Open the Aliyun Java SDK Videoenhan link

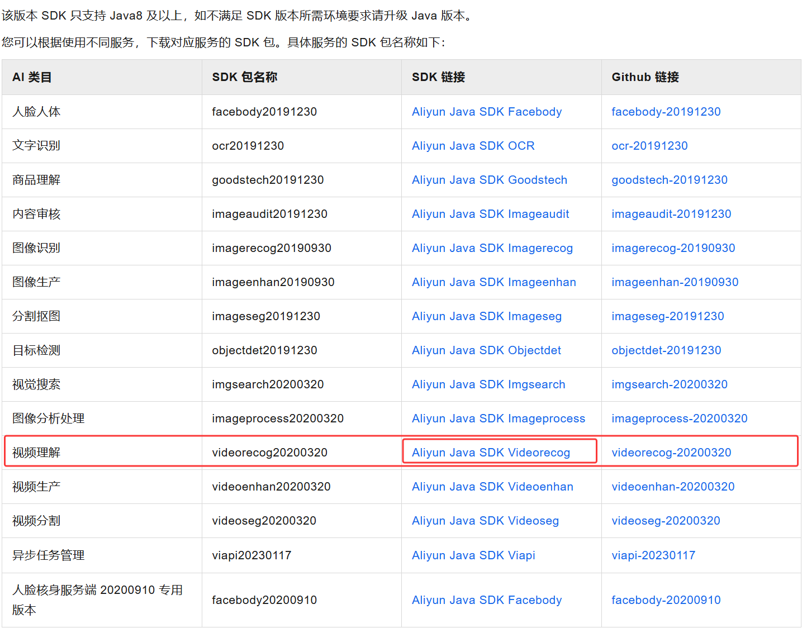493,487
